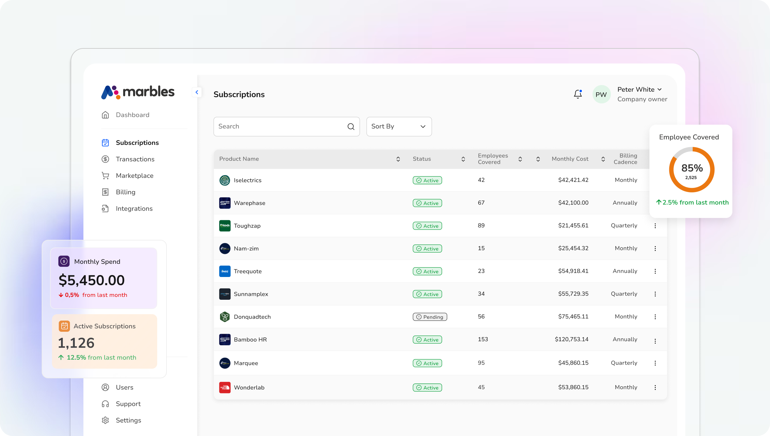The width and height of the screenshot is (770, 436).
Task: Click the PW profile avatar
Action: [x=601, y=94]
